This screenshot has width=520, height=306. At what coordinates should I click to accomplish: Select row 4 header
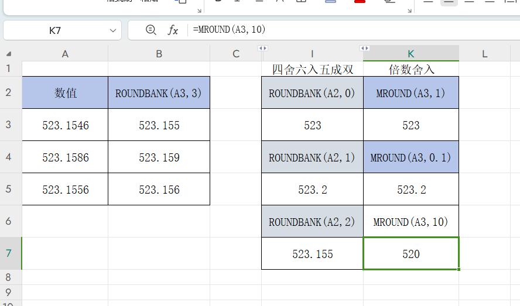pyautogui.click(x=8, y=157)
